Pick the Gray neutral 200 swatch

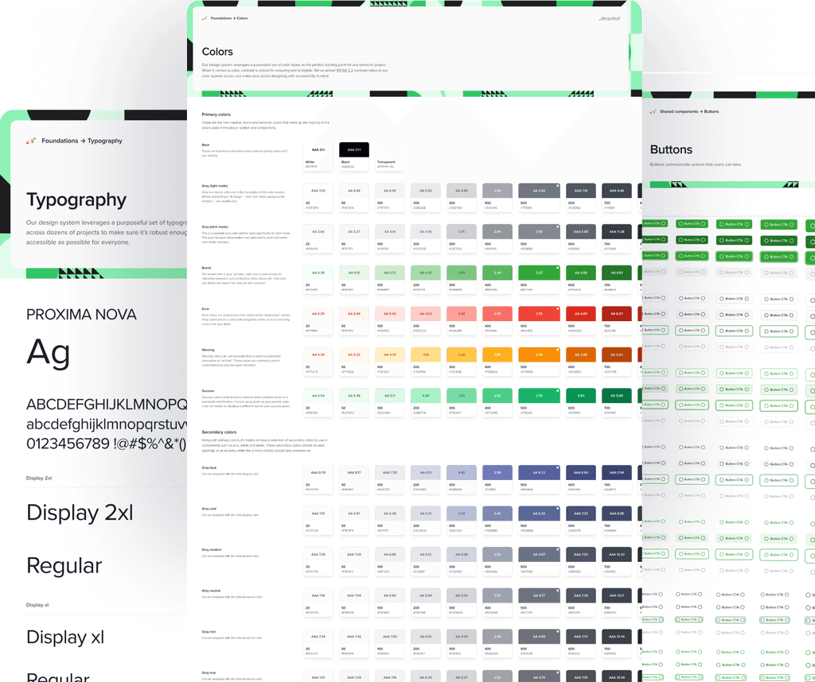pos(426,602)
